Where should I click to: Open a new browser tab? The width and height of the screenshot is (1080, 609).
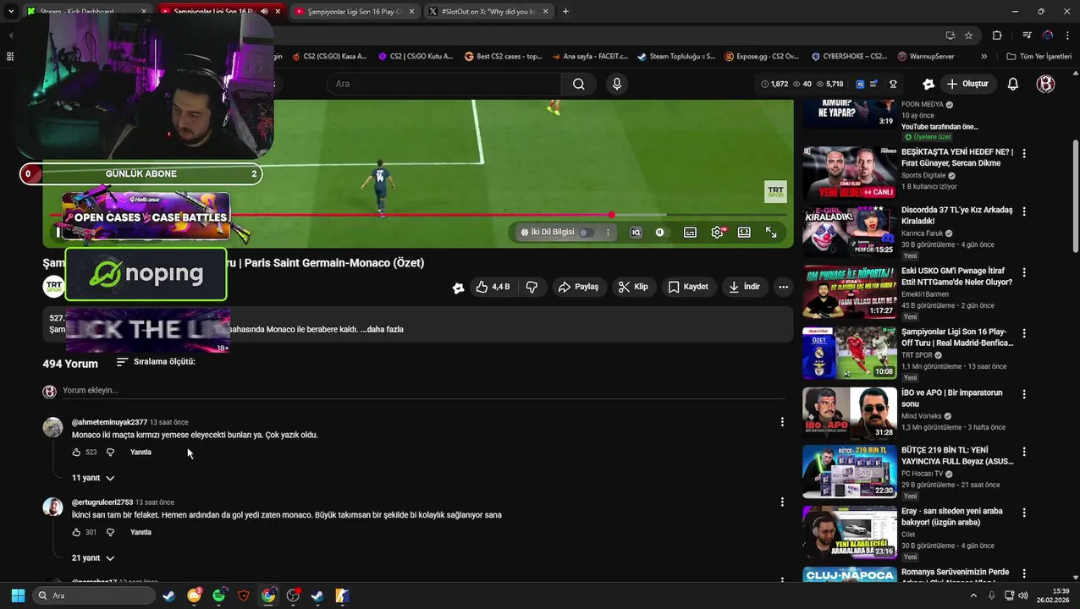pos(565,12)
